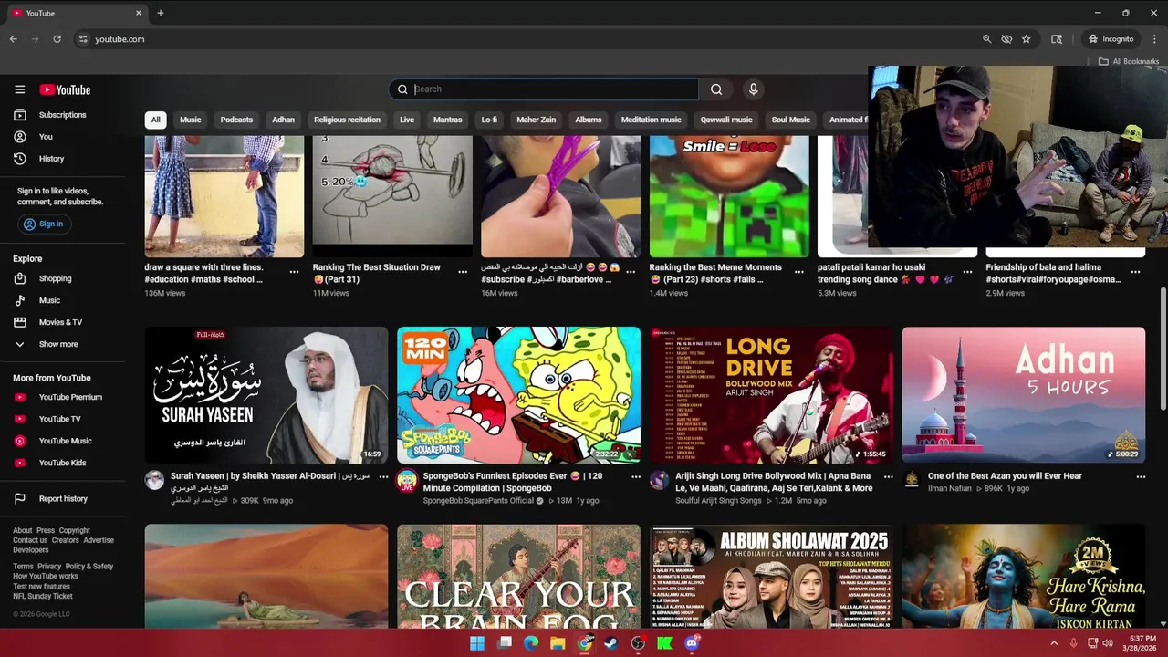Open Subscriptions in the sidebar
Image resolution: width=1168 pixels, height=657 pixels.
(x=62, y=115)
